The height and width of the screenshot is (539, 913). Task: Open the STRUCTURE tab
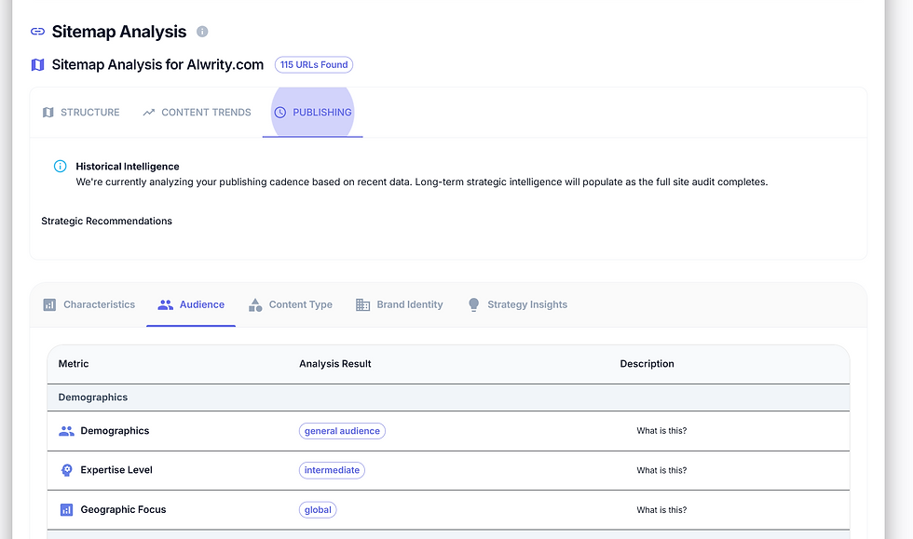(x=81, y=113)
